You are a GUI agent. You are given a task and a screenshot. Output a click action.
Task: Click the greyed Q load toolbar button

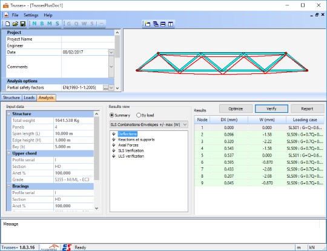coord(76,24)
